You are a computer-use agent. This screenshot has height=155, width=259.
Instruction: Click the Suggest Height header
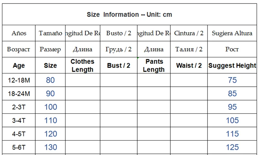click(232, 66)
